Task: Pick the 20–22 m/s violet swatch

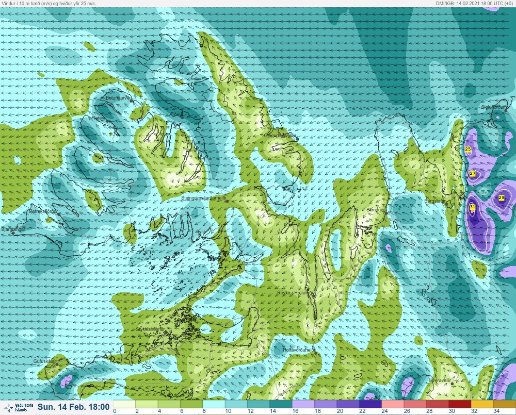Action: pyautogui.click(x=348, y=404)
